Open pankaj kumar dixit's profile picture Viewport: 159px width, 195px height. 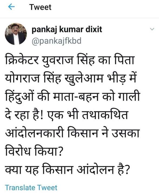tap(16, 34)
